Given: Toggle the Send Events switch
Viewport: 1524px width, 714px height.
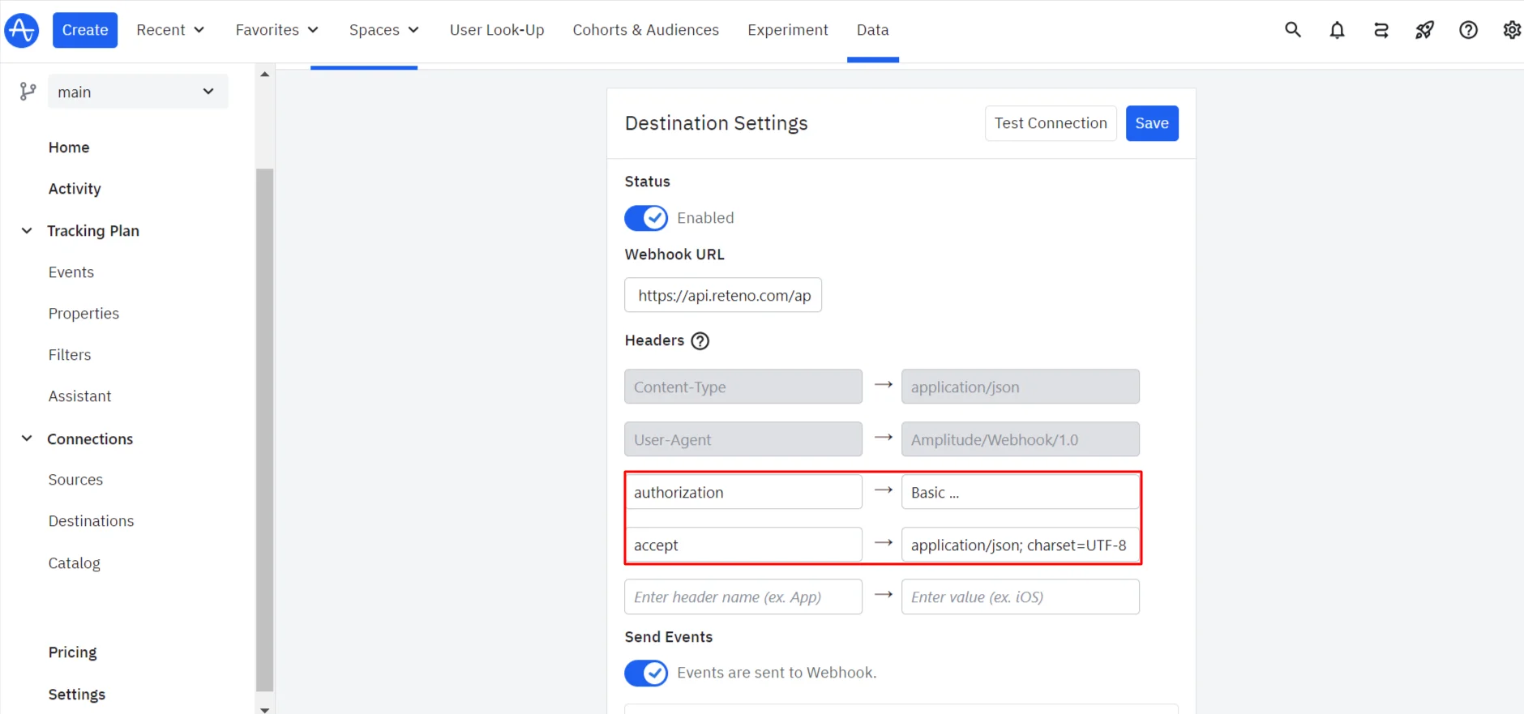Looking at the screenshot, I should click(646, 673).
